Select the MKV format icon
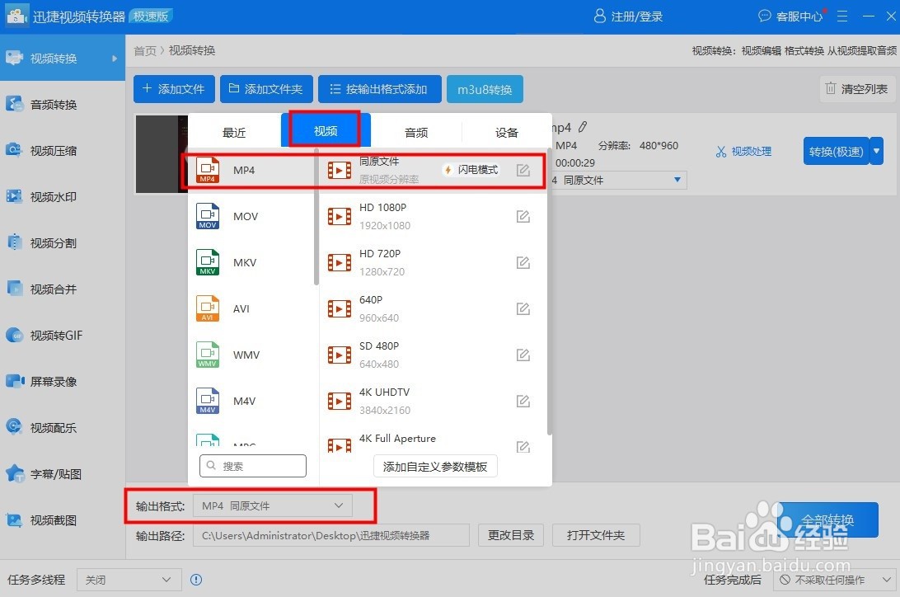The width and height of the screenshot is (900, 597). point(207,262)
